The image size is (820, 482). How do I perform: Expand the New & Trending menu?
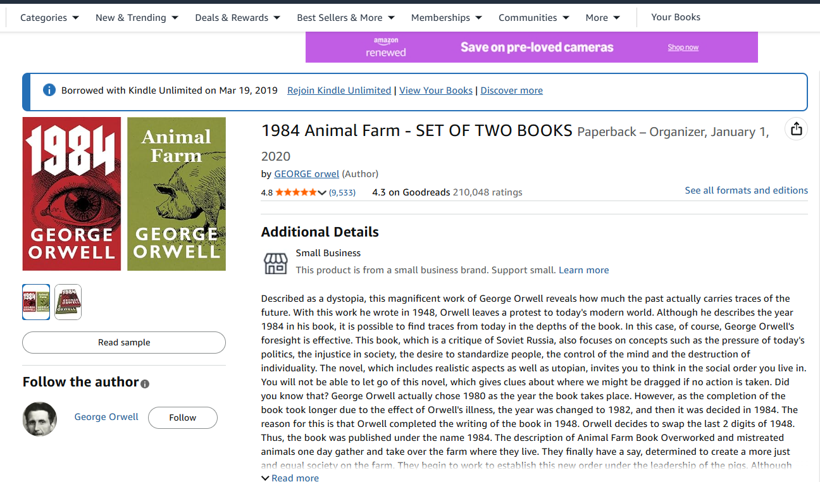tap(137, 18)
